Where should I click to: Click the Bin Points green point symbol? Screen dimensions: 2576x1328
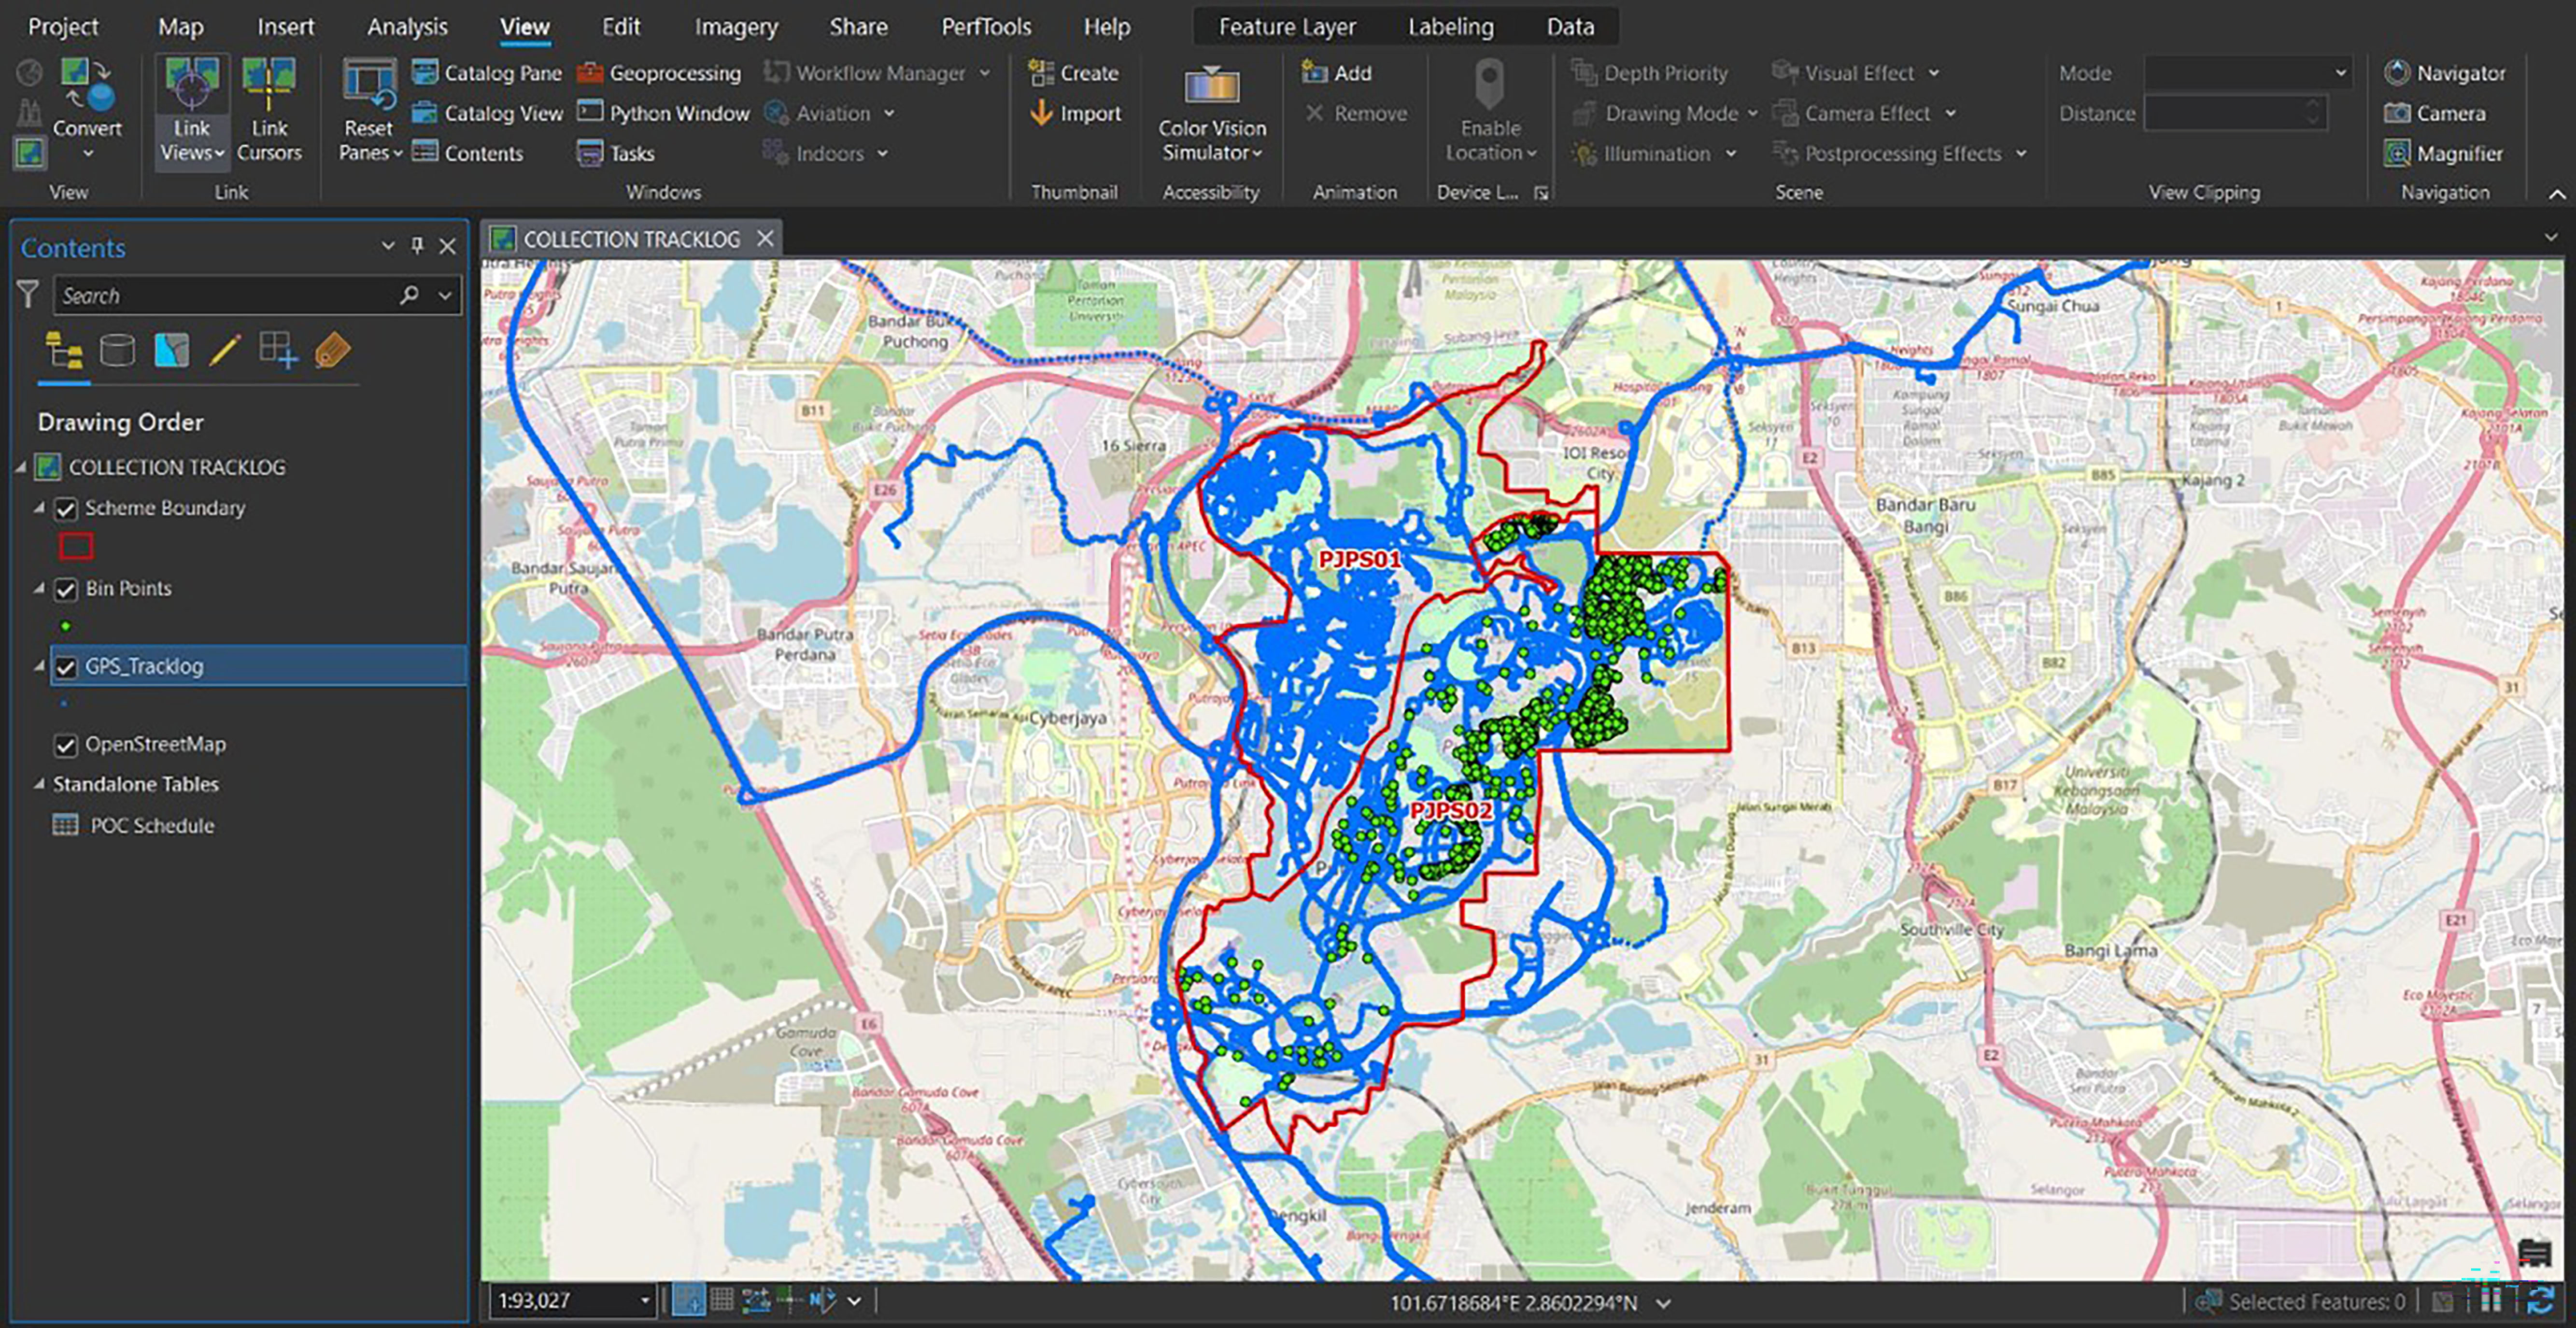(65, 627)
